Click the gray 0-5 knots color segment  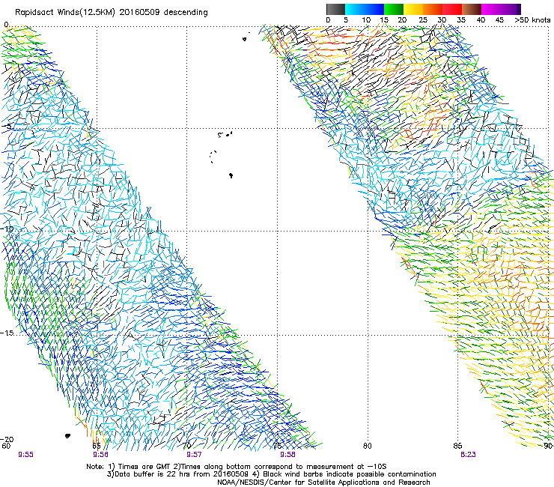pos(335,9)
